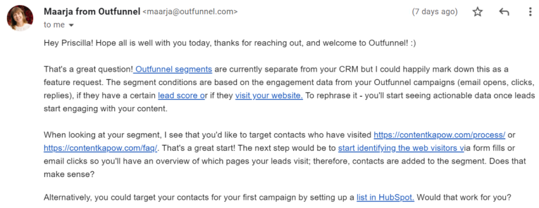Visit the contentkapow.com/process/ URL link

click(440, 135)
